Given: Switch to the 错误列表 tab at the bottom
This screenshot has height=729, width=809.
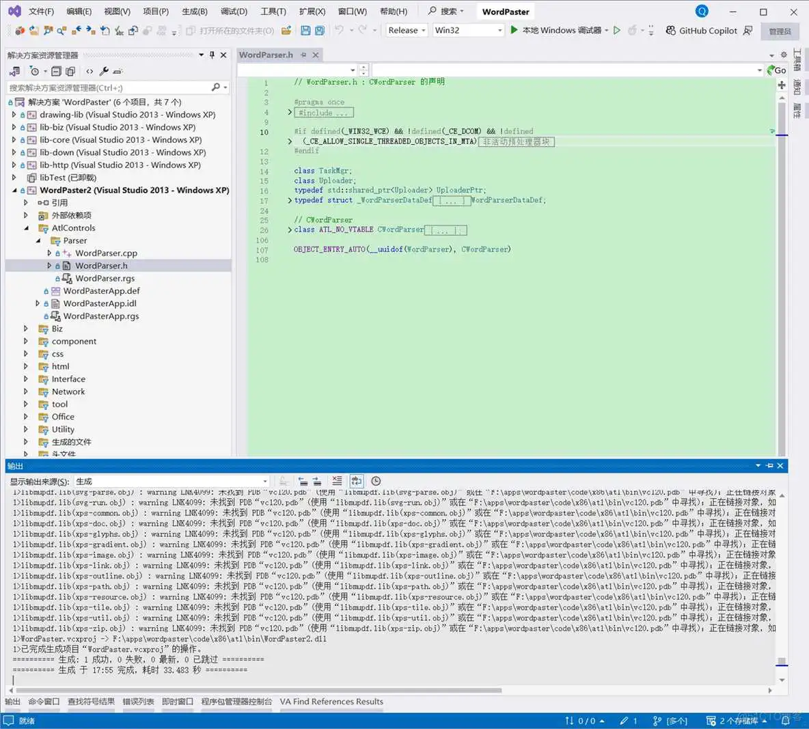Looking at the screenshot, I should click(138, 702).
